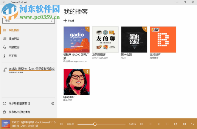Click the unread badge 1 on gadio
This screenshot has width=197, height=129.
click(88, 29)
